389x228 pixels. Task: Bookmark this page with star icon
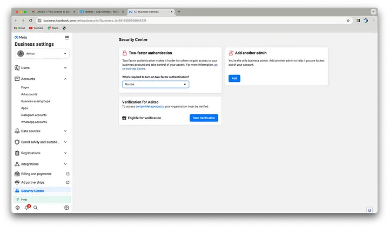348,20
